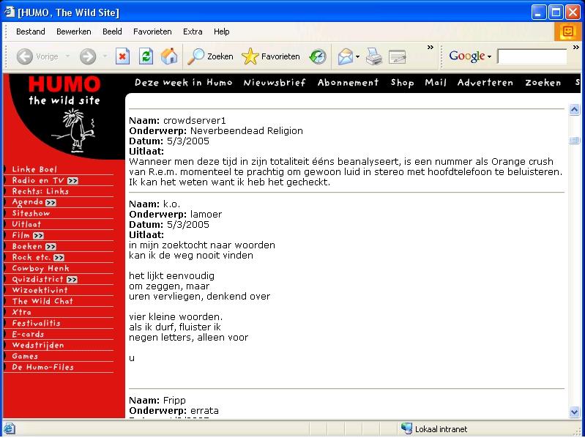Expand the Film submenu arrows
This screenshot has height=438, width=585.
[x=38, y=236]
